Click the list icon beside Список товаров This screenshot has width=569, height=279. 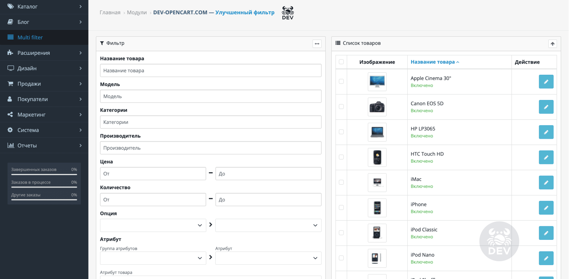[x=338, y=43]
